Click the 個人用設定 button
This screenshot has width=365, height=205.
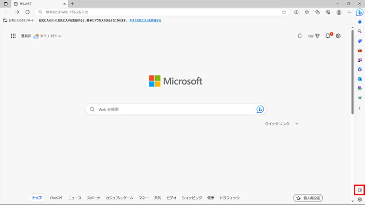pos(309,198)
